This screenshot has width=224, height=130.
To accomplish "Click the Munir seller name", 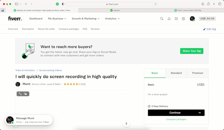I will click(x=26, y=84).
